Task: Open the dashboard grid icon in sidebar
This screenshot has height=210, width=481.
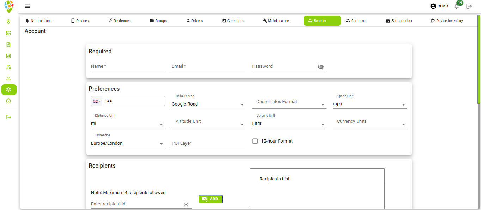Action: (9, 33)
